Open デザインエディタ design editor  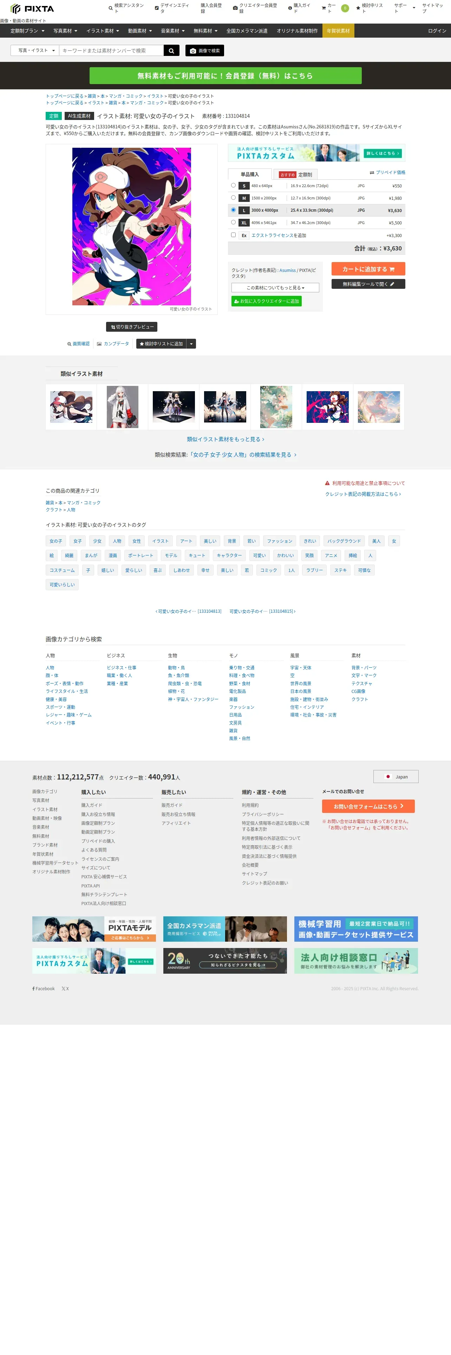click(x=172, y=8)
